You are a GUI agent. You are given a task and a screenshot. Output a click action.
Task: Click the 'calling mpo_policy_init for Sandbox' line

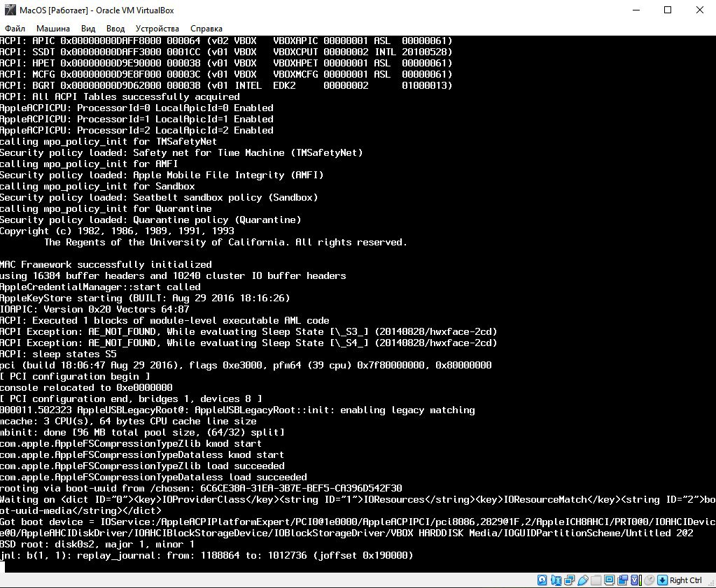point(97,187)
